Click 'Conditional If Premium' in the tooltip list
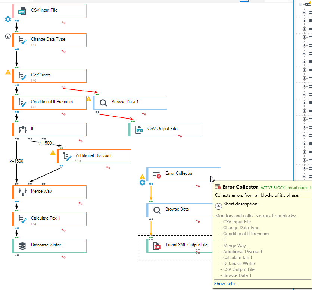 click(x=246, y=234)
